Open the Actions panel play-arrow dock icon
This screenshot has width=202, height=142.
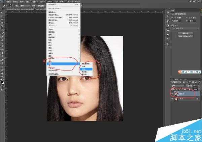click(x=168, y=16)
